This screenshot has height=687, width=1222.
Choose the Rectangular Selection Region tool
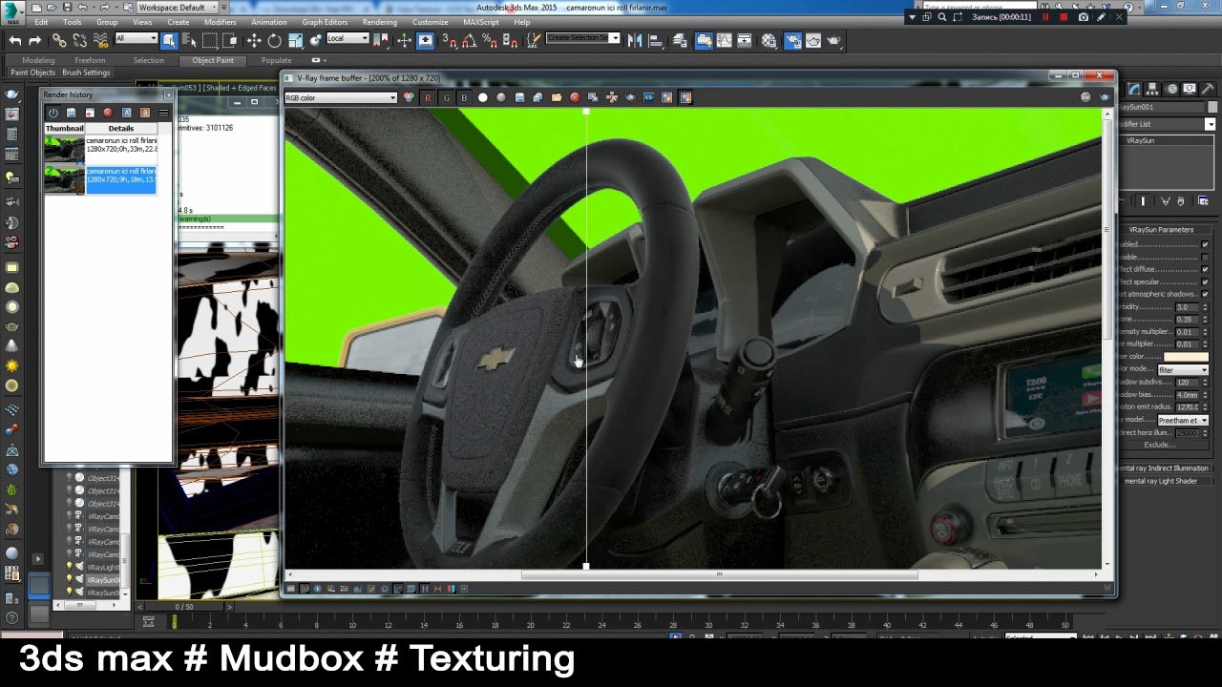209,40
